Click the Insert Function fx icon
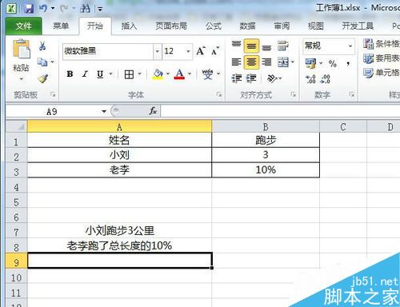 pyautogui.click(x=153, y=111)
